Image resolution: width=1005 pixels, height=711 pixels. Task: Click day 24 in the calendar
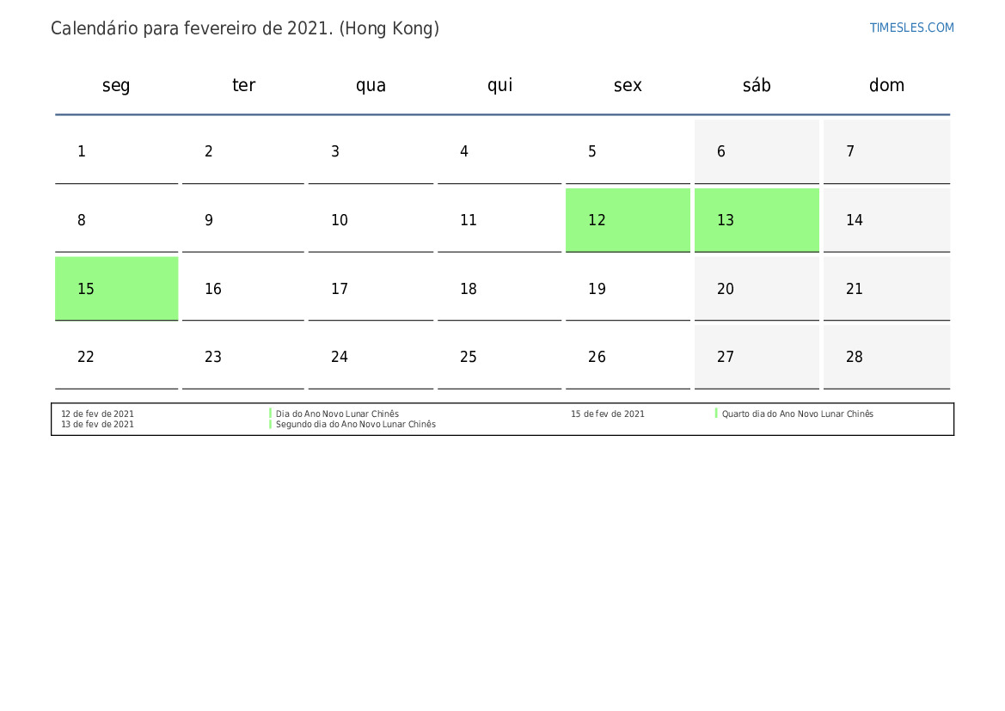click(x=371, y=357)
